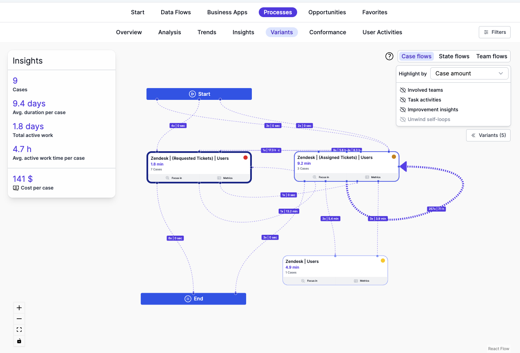520x353 pixels.
Task: Go to the Opportunities section
Action: click(327, 12)
